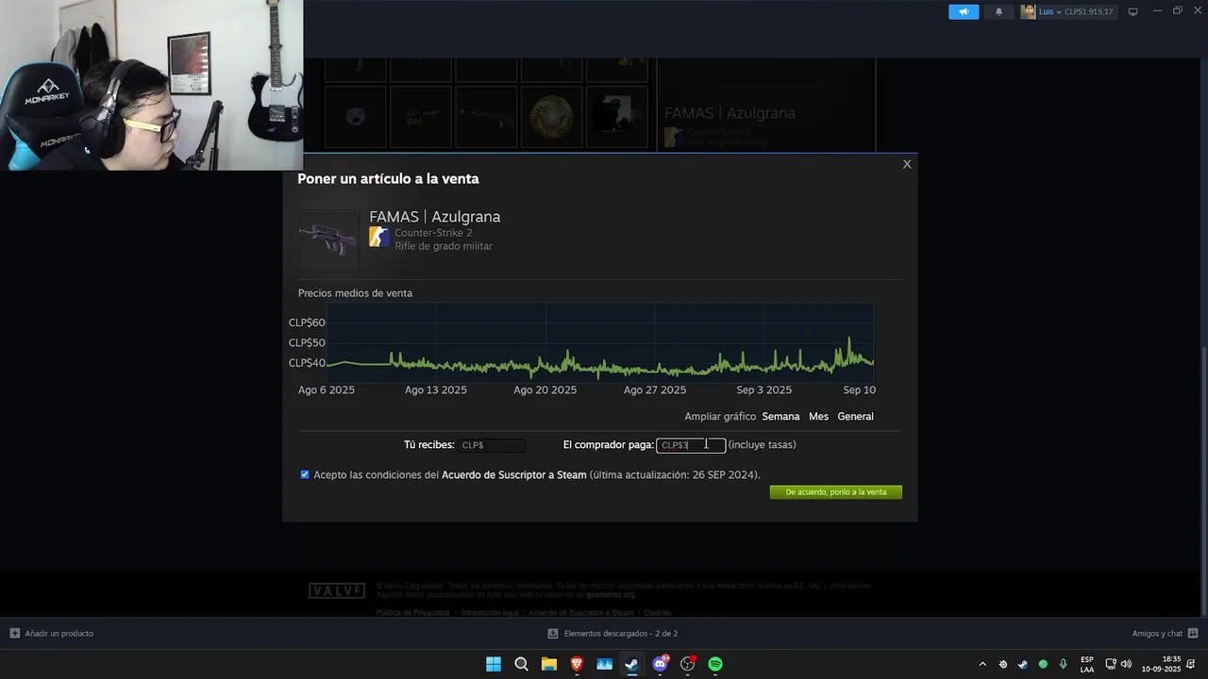Switch graph range to Mes

tap(818, 416)
